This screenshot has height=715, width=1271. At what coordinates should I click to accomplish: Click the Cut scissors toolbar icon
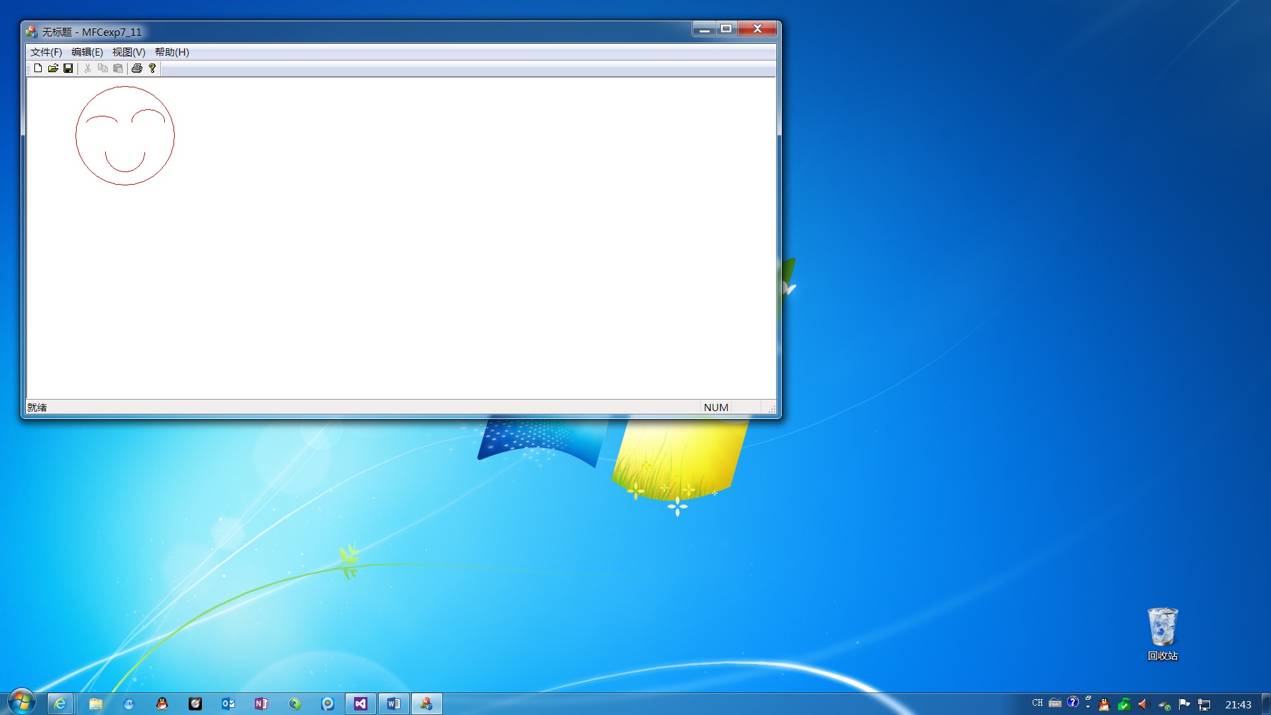click(87, 68)
